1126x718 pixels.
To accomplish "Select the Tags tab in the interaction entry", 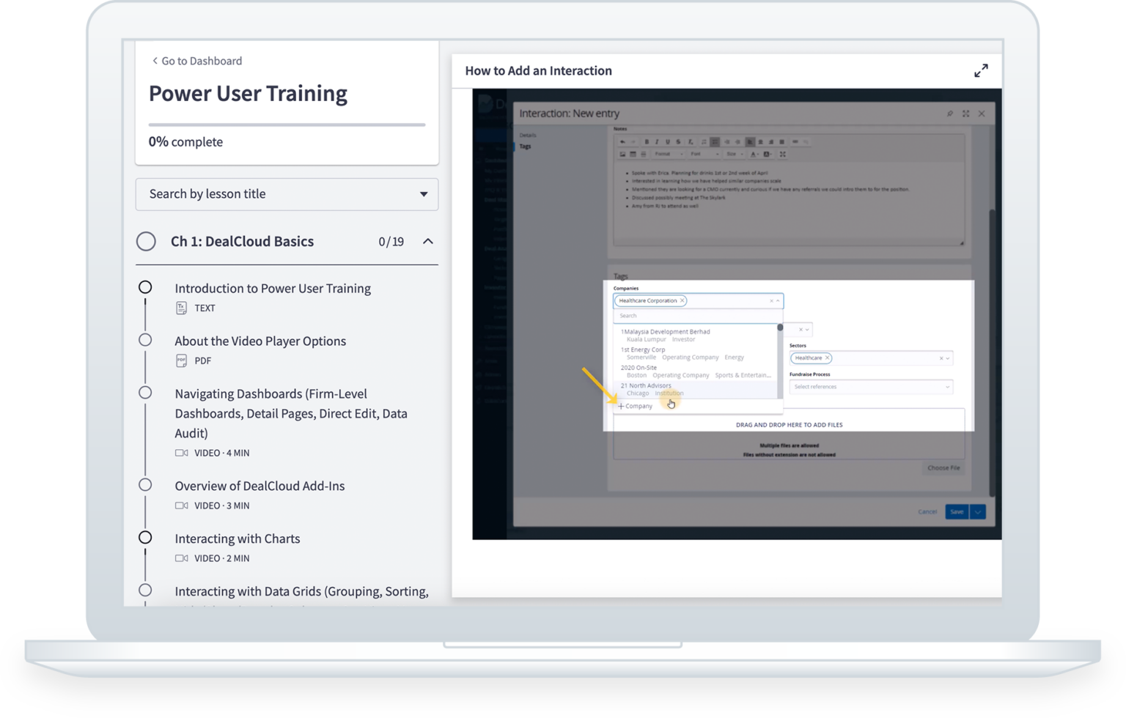I will [x=525, y=146].
